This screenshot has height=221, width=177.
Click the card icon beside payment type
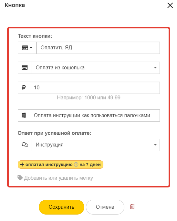coord(25,67)
